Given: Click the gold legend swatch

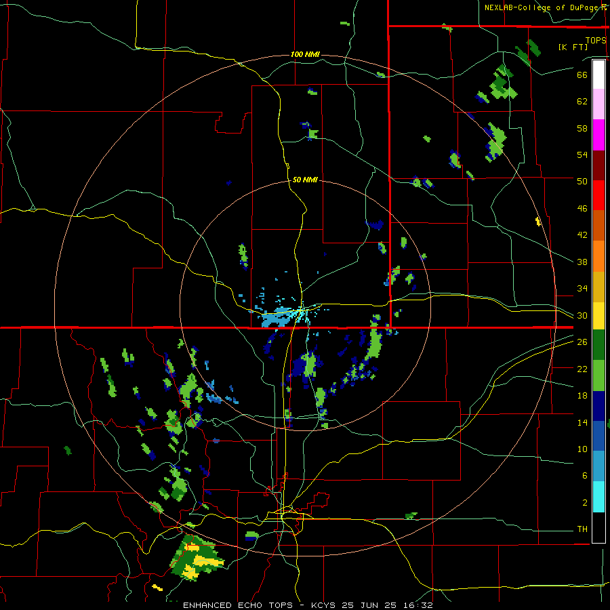Looking at the screenshot, I should click(x=598, y=287).
